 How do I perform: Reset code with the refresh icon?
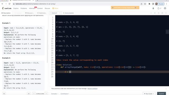tap(158, 13)
